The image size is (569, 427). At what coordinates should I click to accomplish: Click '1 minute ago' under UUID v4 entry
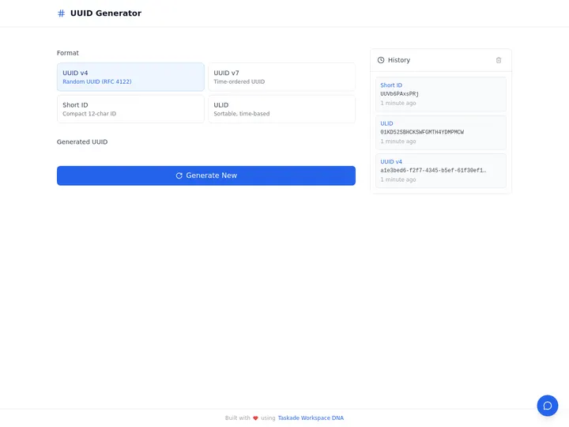(398, 179)
